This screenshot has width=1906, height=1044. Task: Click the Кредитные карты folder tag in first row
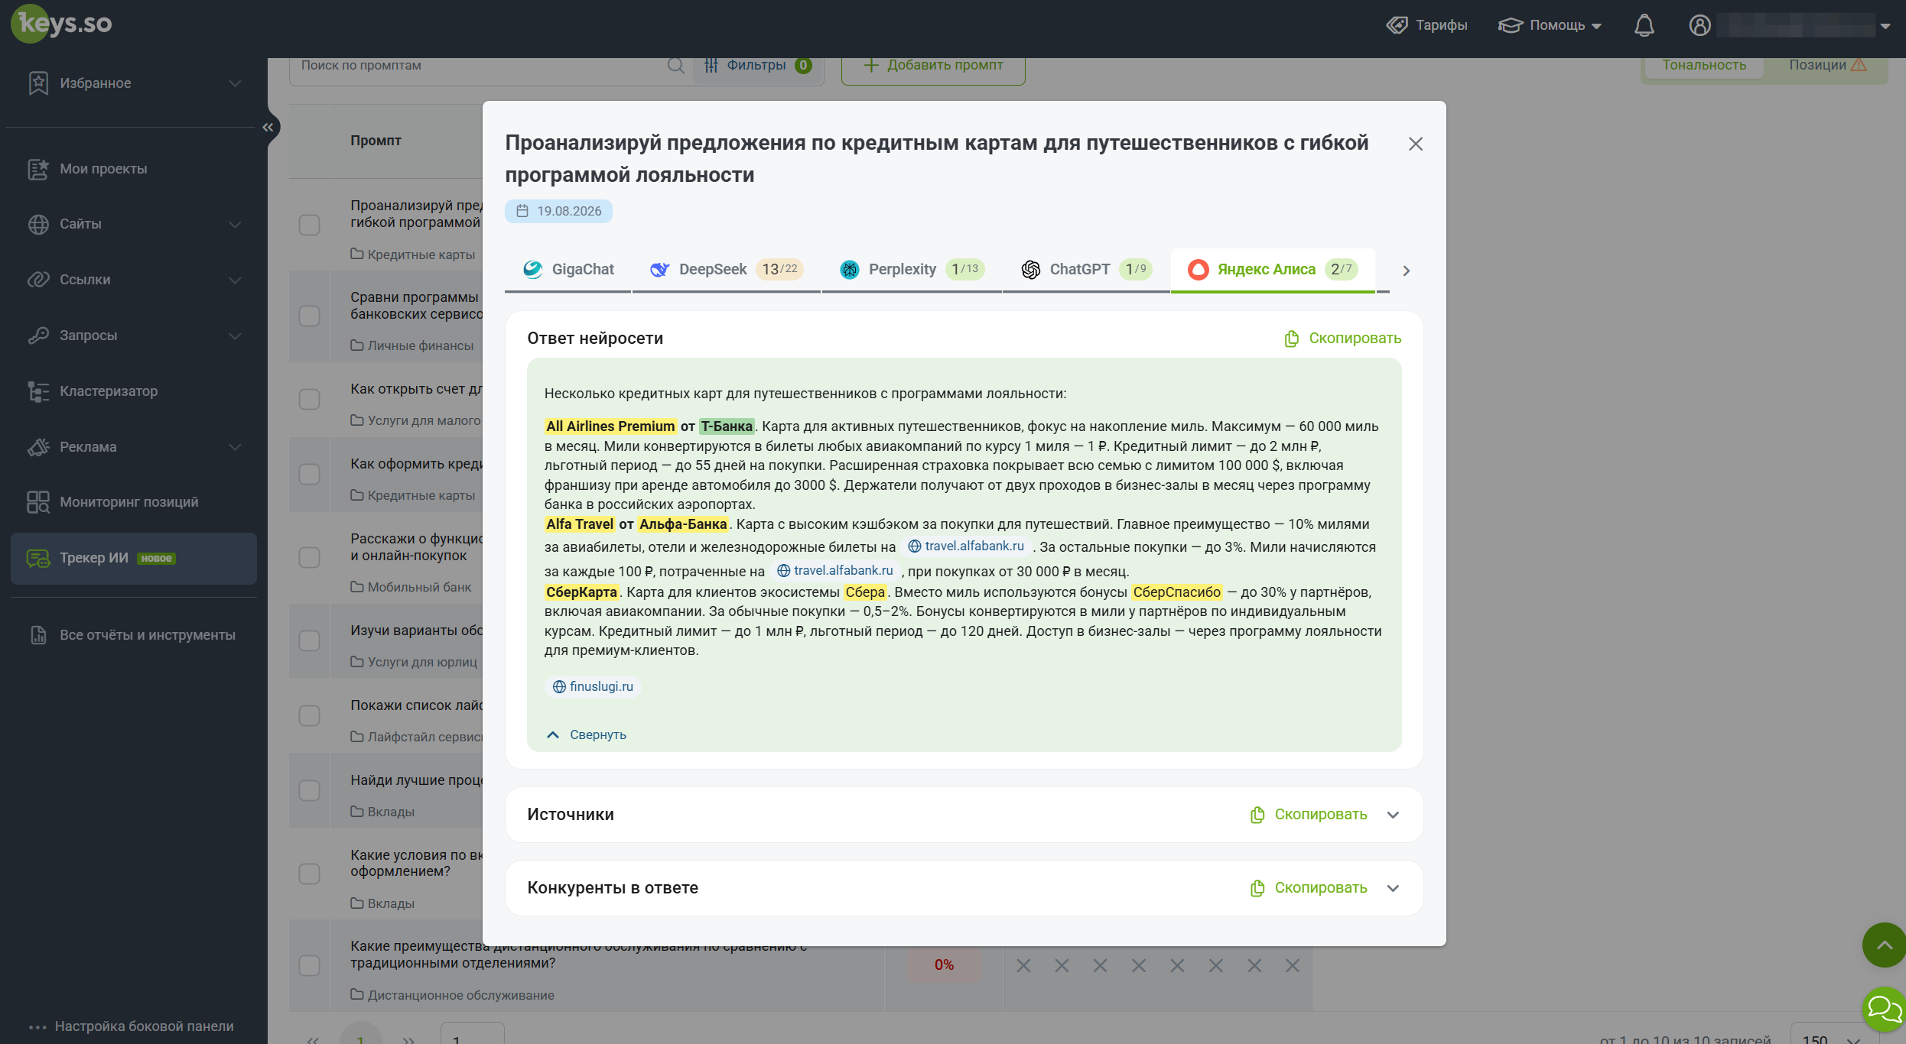[x=413, y=255]
